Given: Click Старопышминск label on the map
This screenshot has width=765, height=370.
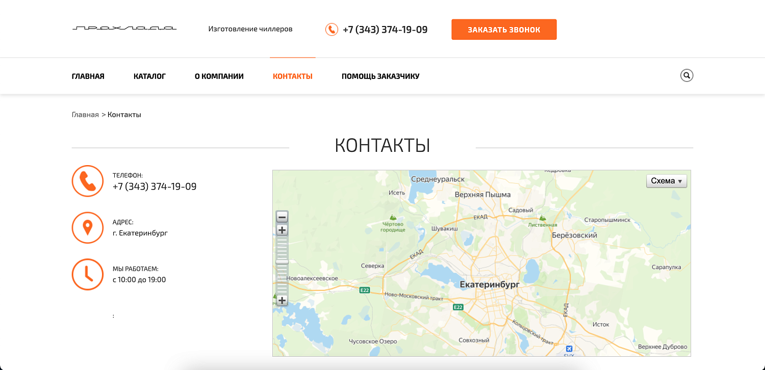Looking at the screenshot, I should tap(607, 220).
